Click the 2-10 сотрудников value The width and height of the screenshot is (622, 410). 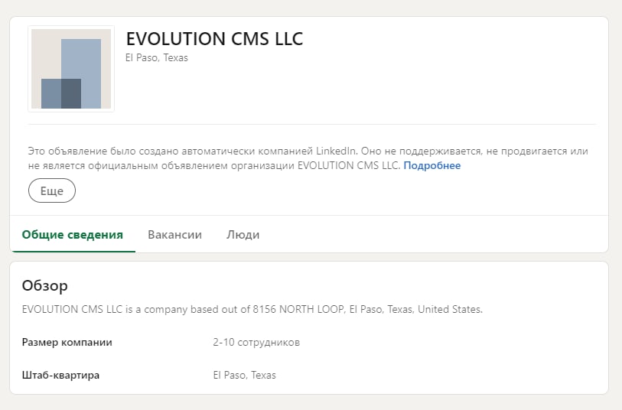256,342
